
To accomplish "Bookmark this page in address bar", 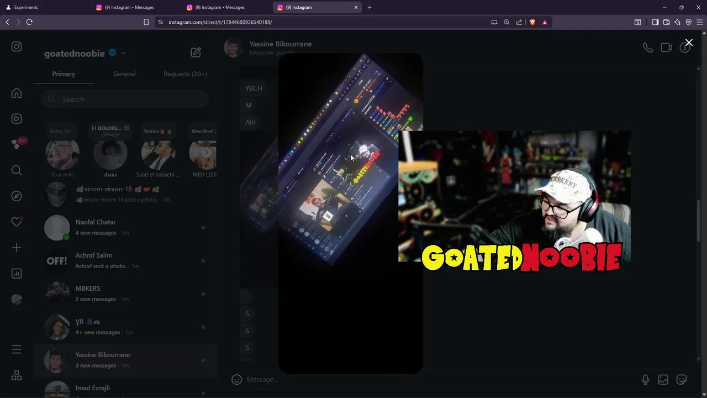I will pyautogui.click(x=146, y=22).
